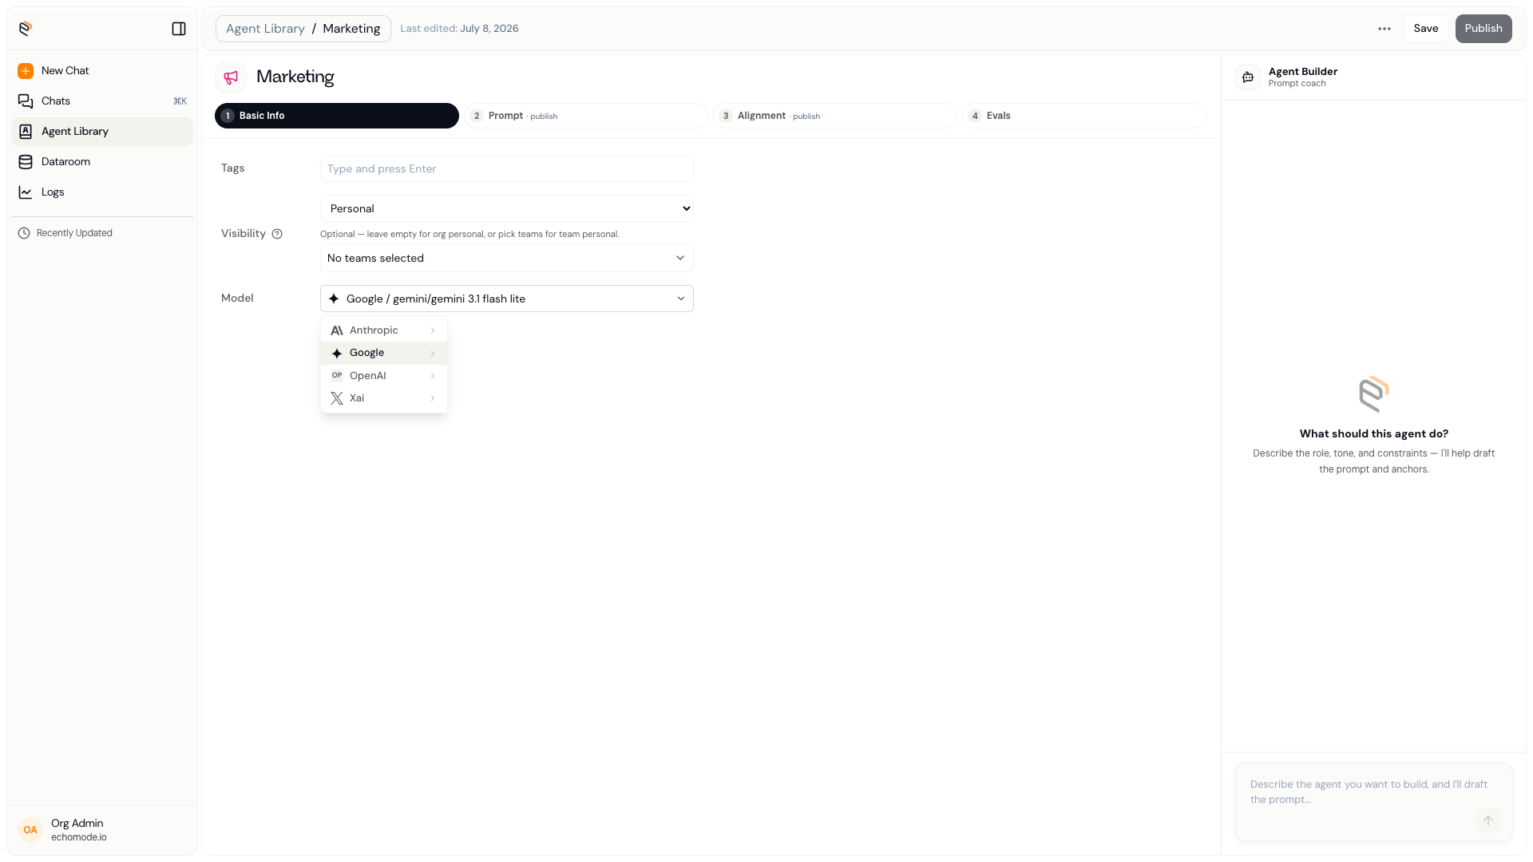Click the Anthropic logo icon in the list

pyautogui.click(x=337, y=330)
